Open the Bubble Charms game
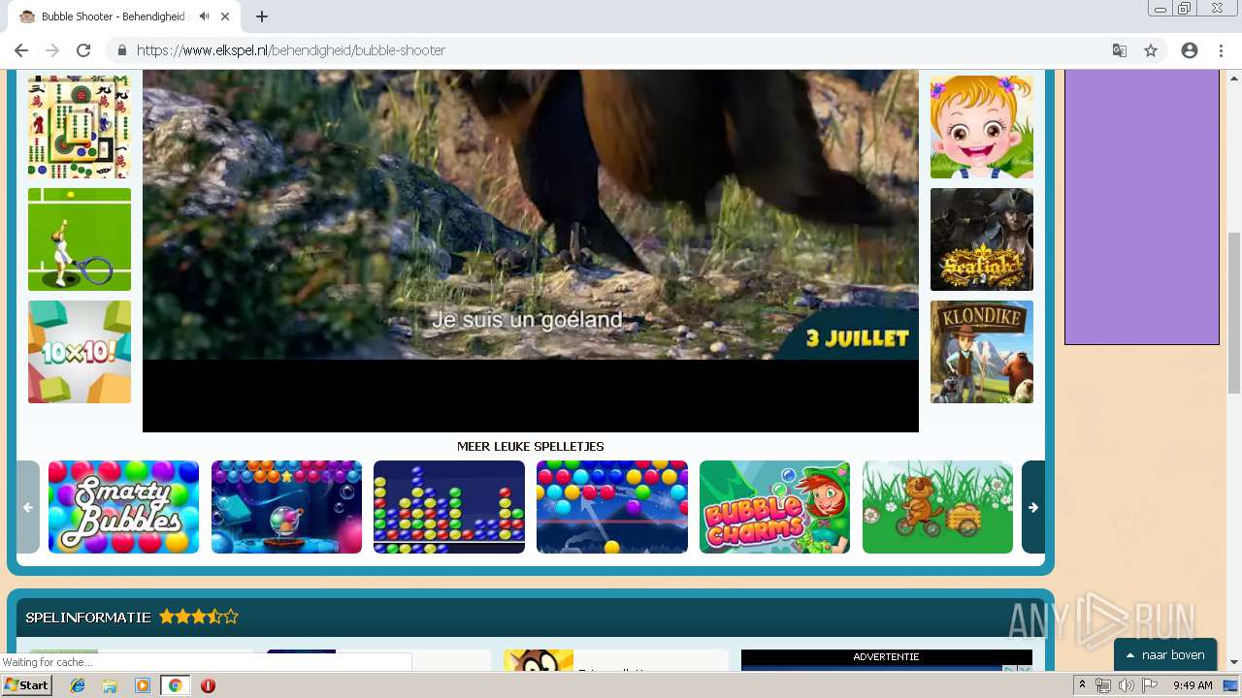This screenshot has width=1242, height=698. tap(774, 507)
